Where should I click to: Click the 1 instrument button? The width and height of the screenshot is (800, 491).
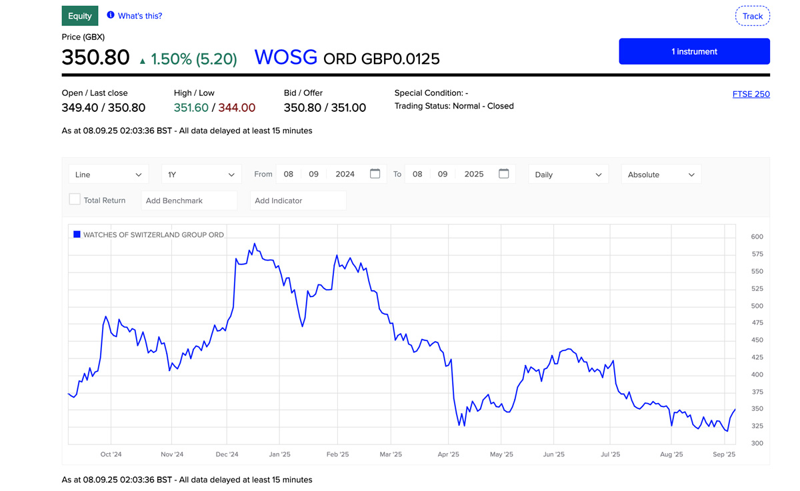point(694,51)
